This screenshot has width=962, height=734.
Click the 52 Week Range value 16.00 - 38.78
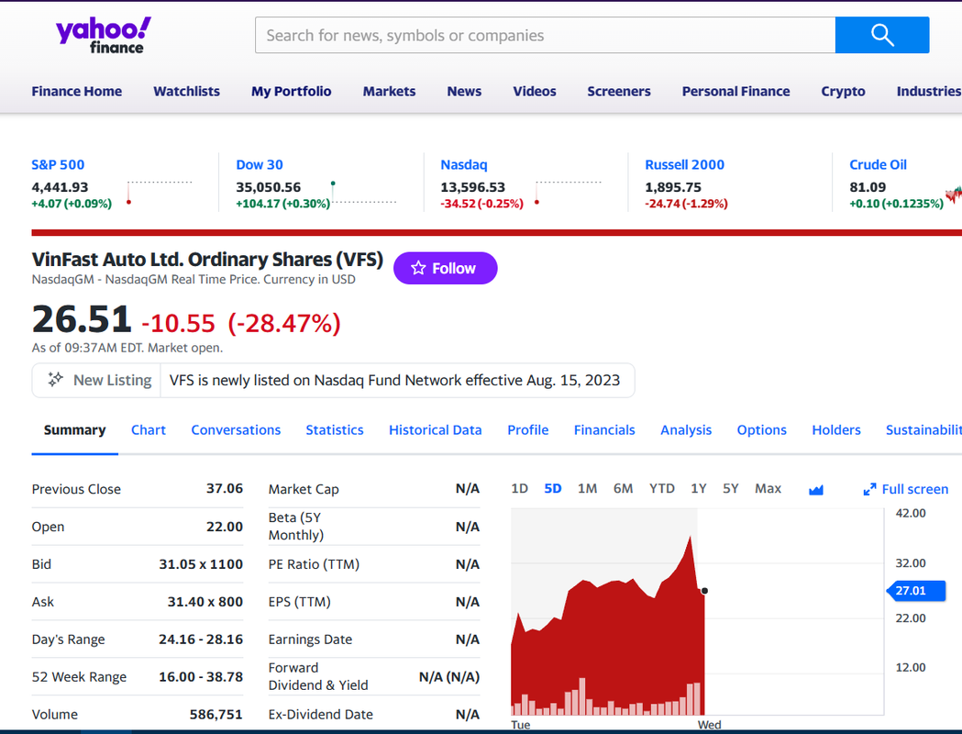pos(201,677)
